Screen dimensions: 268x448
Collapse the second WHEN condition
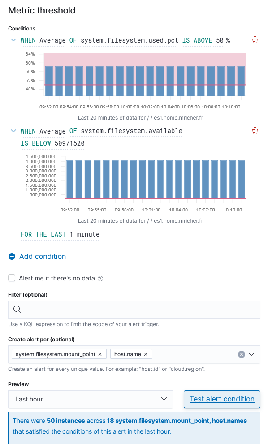pos(13,131)
